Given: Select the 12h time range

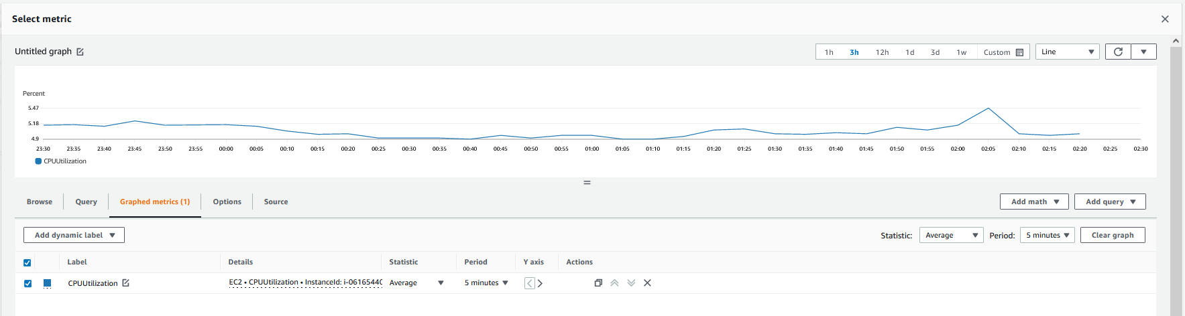Looking at the screenshot, I should 882,52.
